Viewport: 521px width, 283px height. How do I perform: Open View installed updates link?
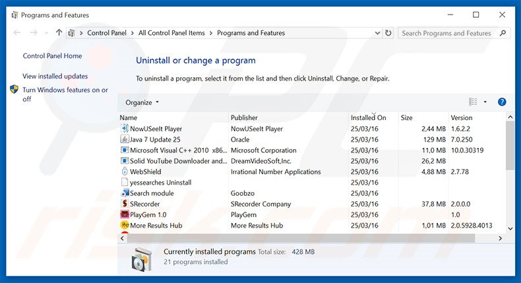(x=55, y=76)
